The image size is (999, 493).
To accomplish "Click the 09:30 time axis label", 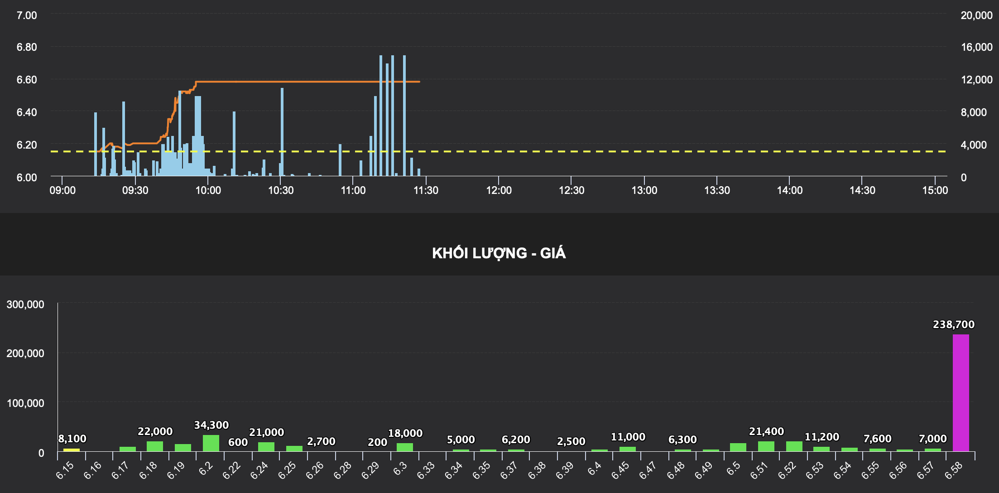I will [135, 190].
